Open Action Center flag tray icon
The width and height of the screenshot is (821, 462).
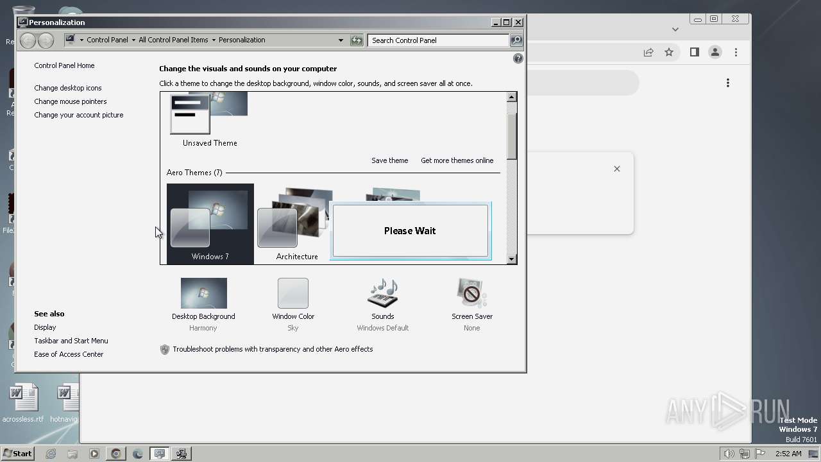[760, 454]
